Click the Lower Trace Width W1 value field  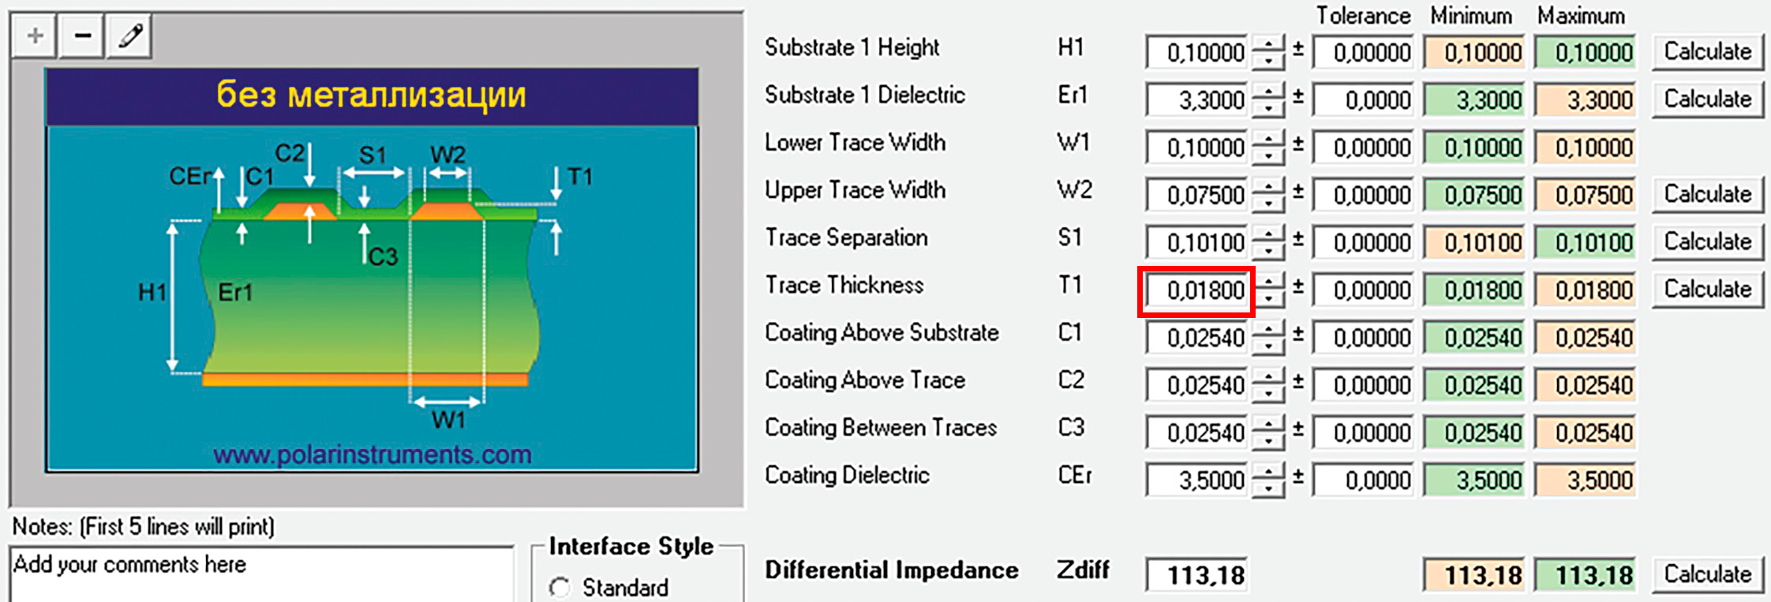(x=1196, y=148)
